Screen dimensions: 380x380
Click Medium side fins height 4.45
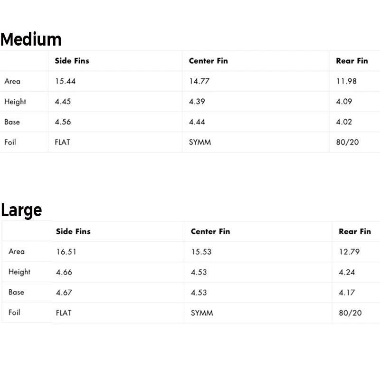point(63,102)
